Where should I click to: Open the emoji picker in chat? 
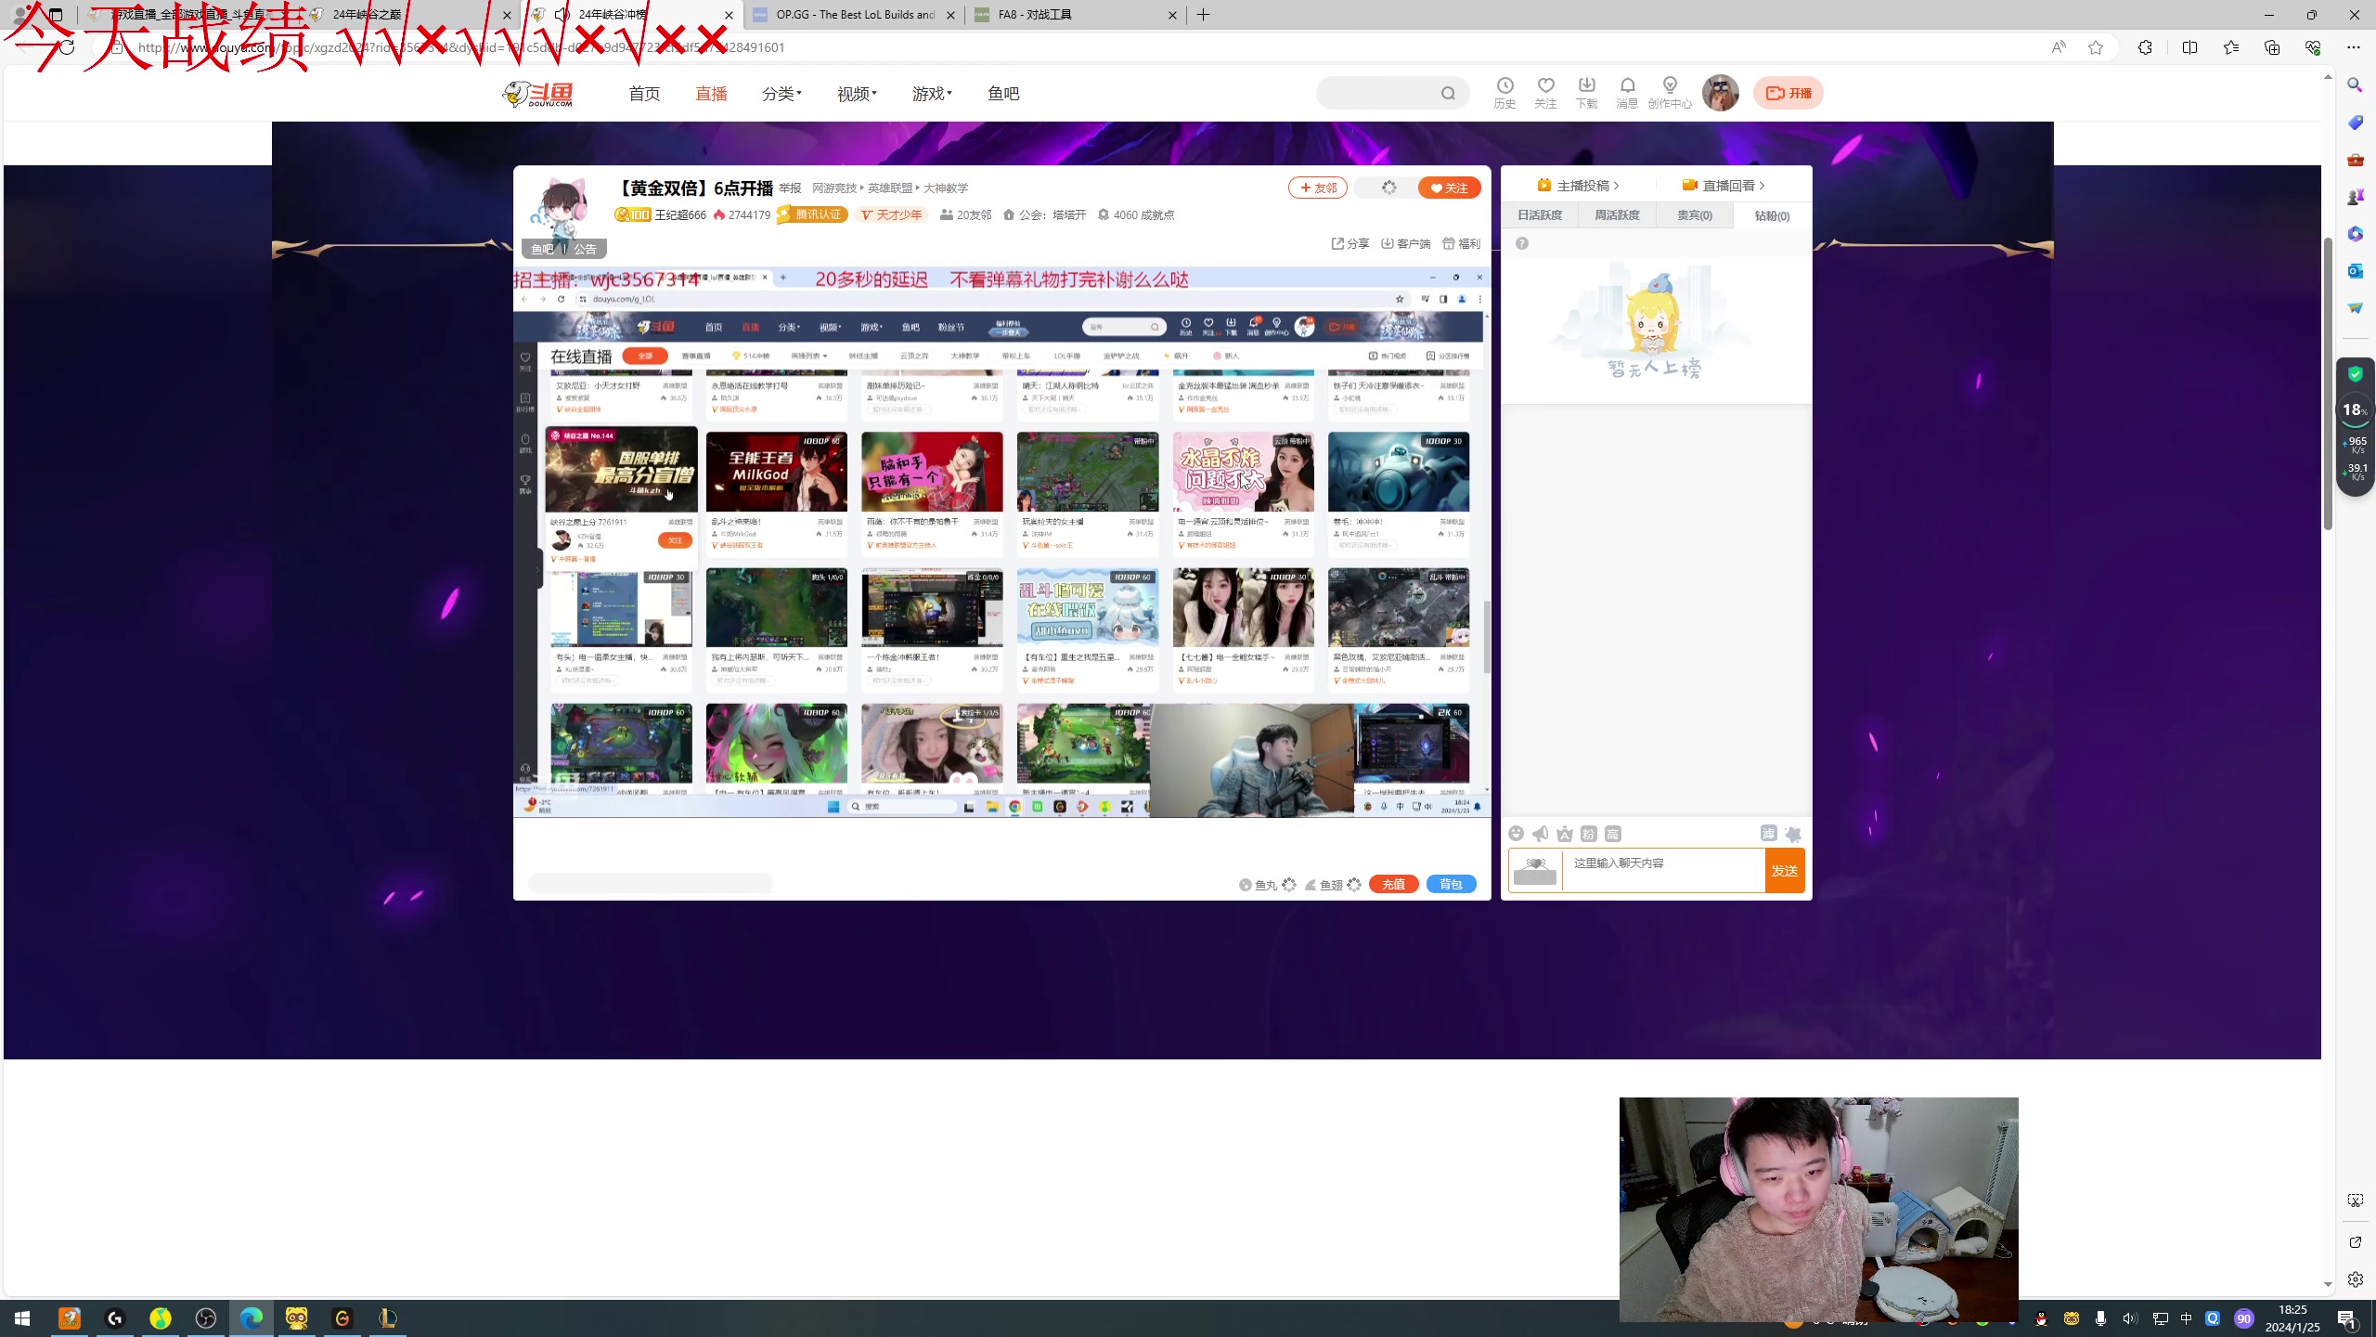pyautogui.click(x=1517, y=834)
